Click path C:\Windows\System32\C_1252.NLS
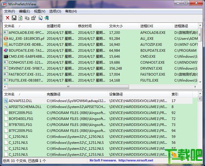This screenshot has height=166, width=205. pyautogui.click(x=75, y=149)
